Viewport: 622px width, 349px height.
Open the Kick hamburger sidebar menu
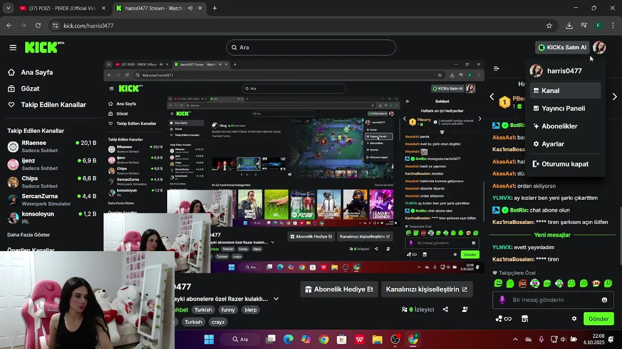coord(13,48)
